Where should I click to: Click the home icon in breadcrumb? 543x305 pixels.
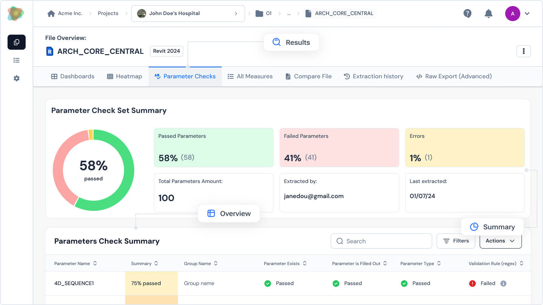pos(51,14)
